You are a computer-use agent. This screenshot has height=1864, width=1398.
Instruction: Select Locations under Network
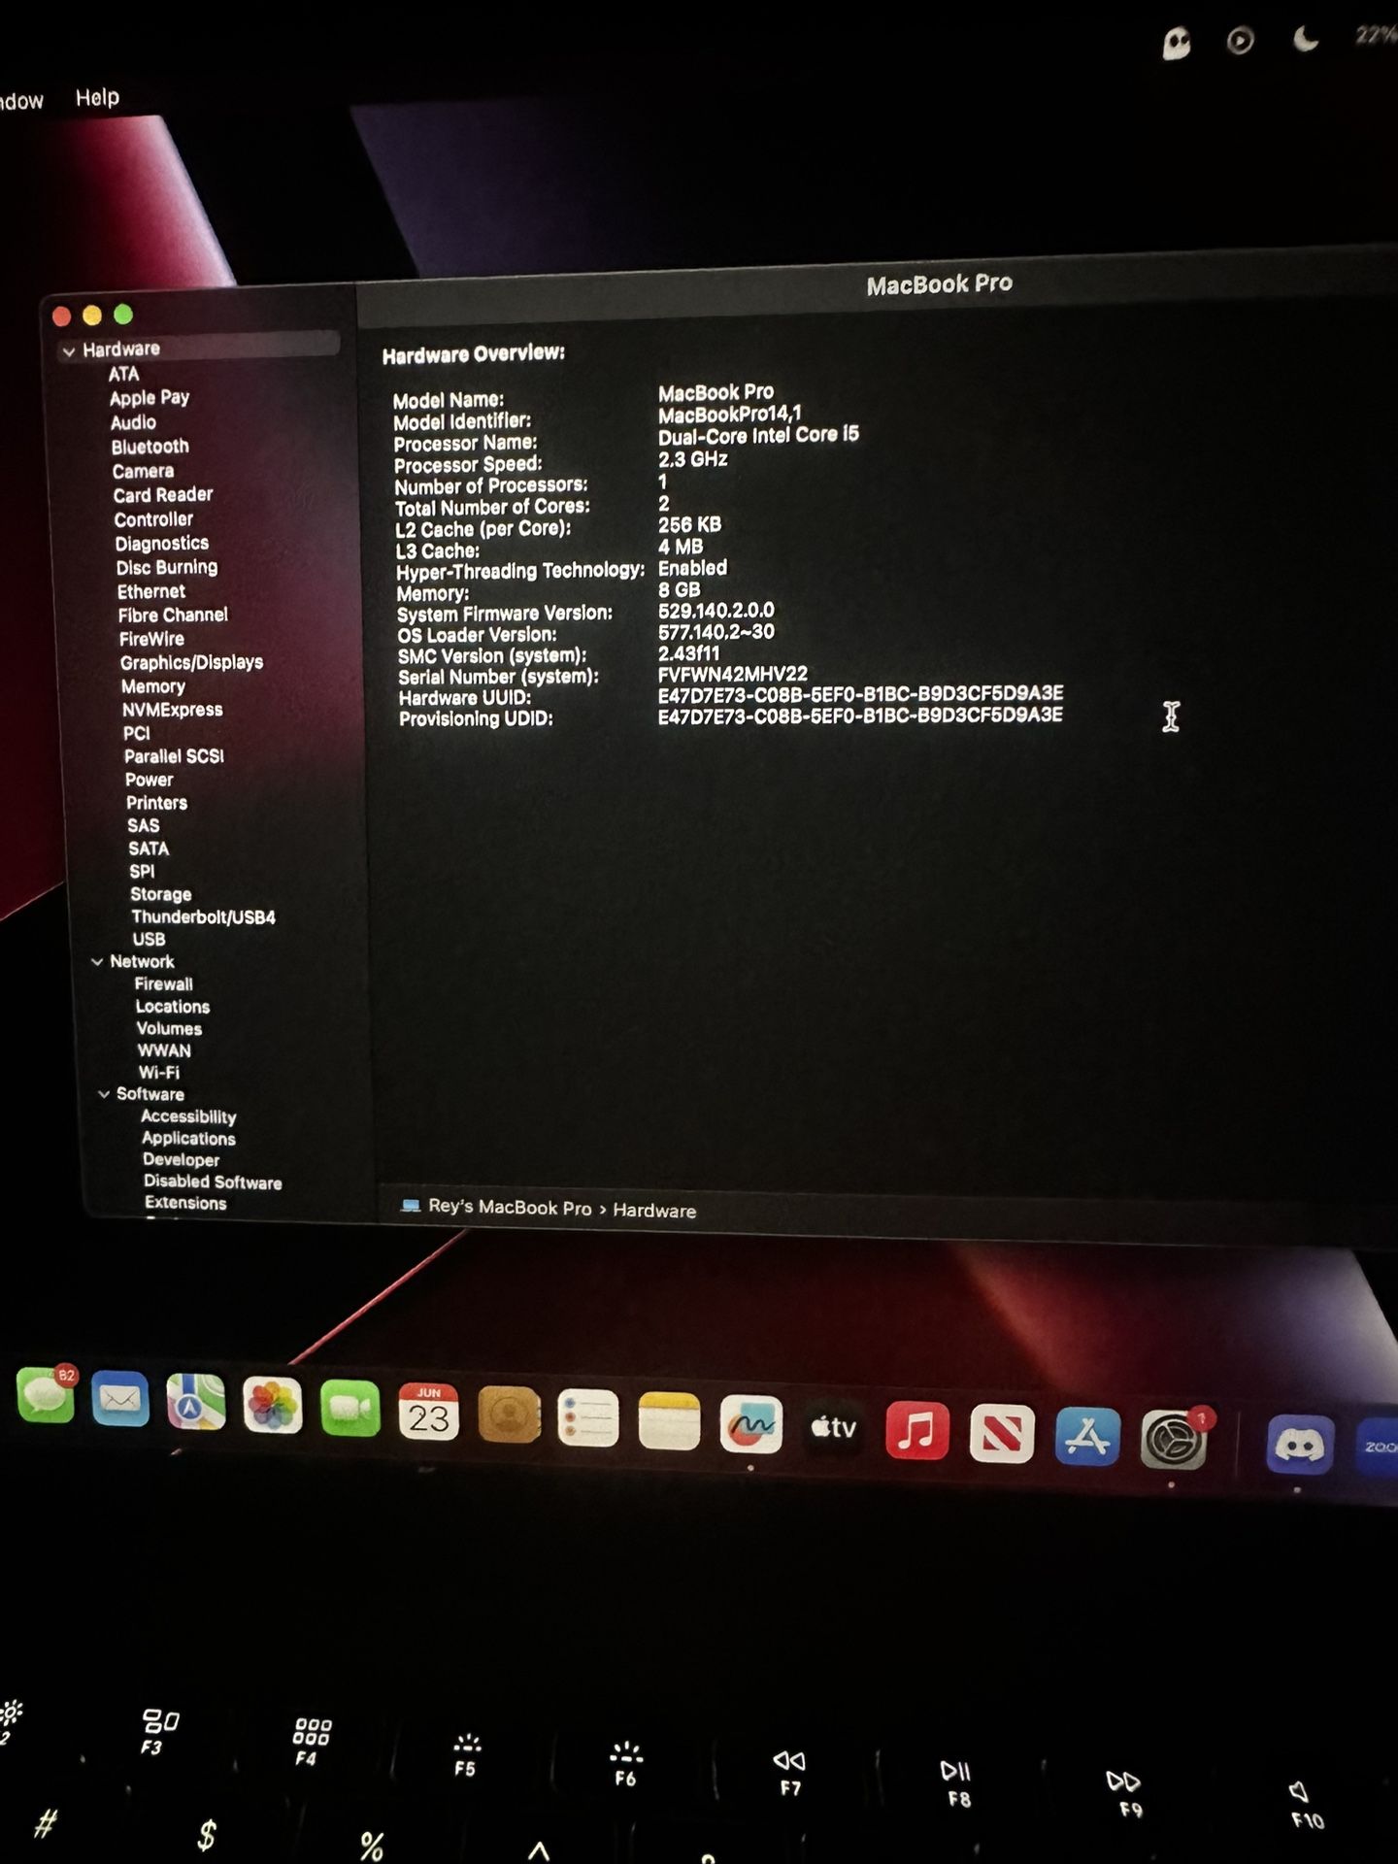coord(173,1007)
